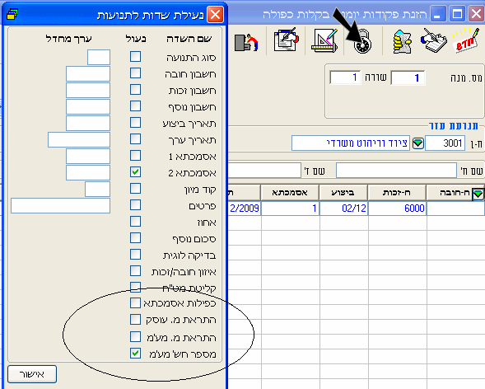485x389 pixels.
Task: Uncheck the 'מספר חש' מע'מ' checkbox
Action: [x=136, y=353]
